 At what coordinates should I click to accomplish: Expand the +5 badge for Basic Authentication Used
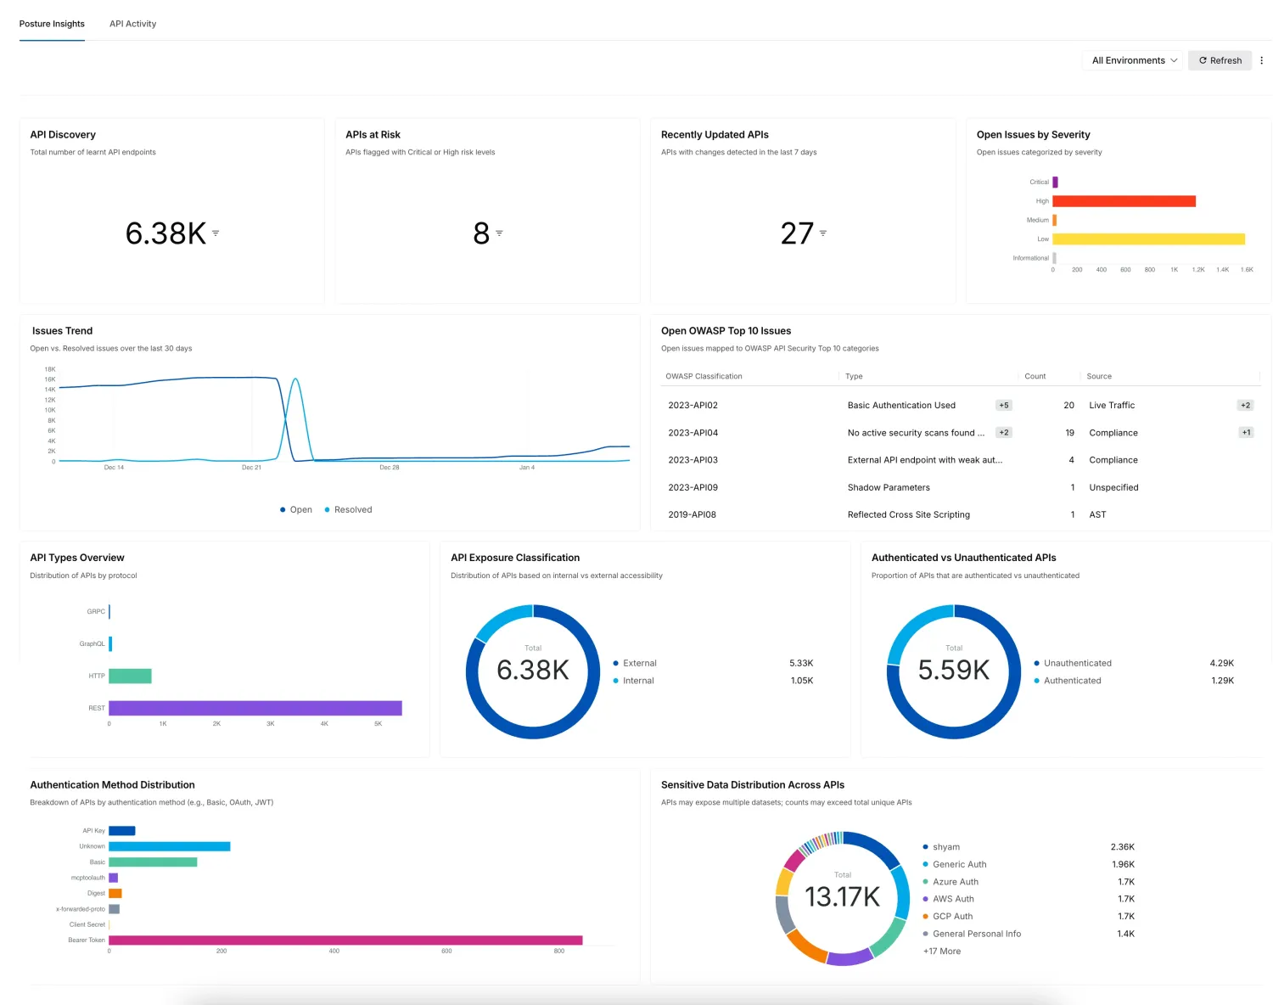(x=1004, y=406)
